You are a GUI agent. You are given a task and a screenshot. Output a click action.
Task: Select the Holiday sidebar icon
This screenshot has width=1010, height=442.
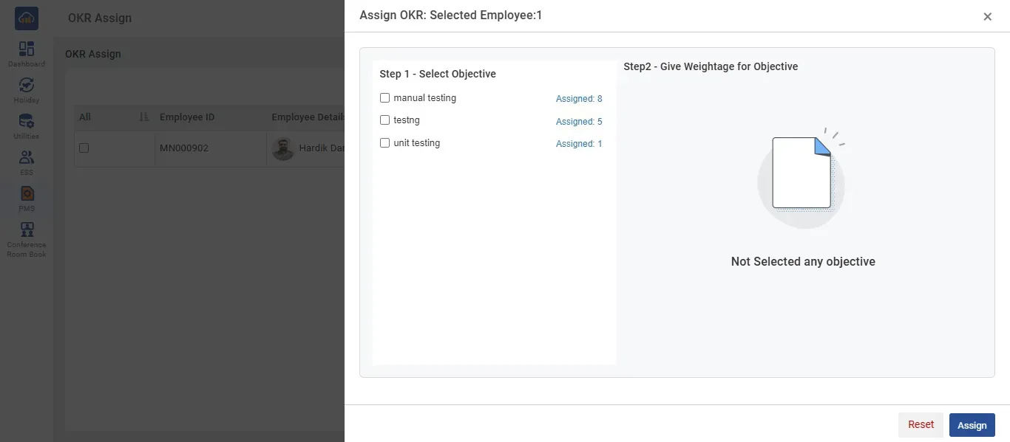pos(26,88)
